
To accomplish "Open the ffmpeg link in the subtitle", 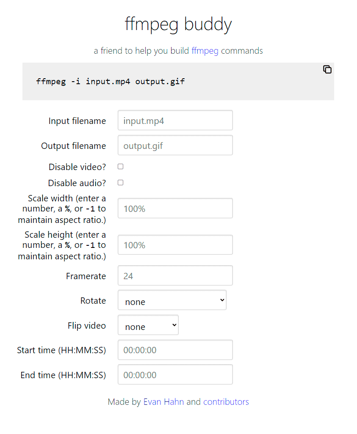I will 205,51.
